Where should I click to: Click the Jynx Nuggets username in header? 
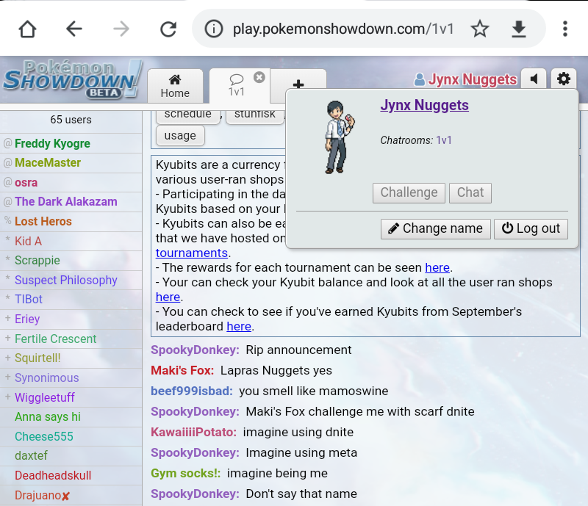[465, 79]
